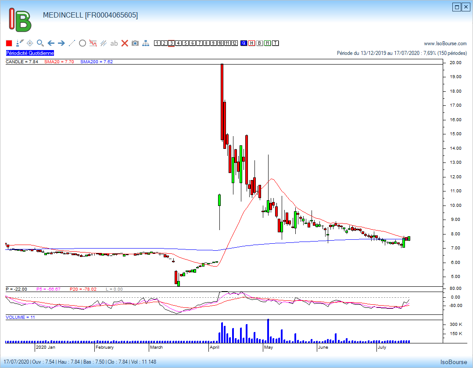Switch to Q daily periodicity button
This screenshot has height=368, width=473.
[x=244, y=43]
